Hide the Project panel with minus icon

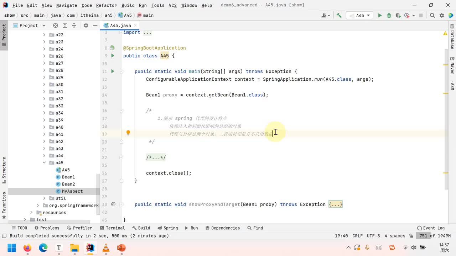95,25
